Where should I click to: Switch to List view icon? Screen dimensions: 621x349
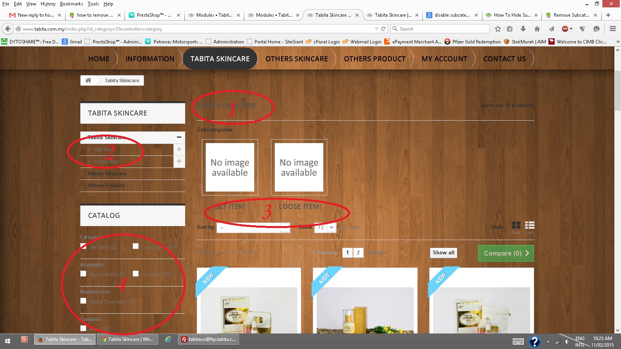click(x=529, y=225)
